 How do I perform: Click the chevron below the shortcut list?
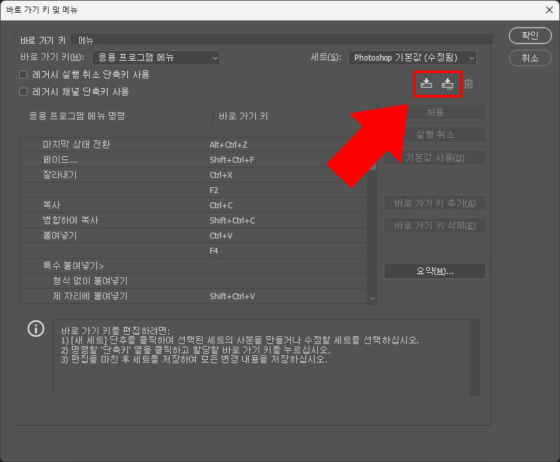coord(371,298)
